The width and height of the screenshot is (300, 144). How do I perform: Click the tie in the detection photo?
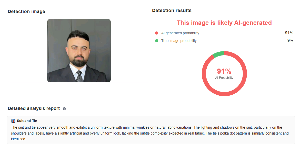click(x=79, y=76)
